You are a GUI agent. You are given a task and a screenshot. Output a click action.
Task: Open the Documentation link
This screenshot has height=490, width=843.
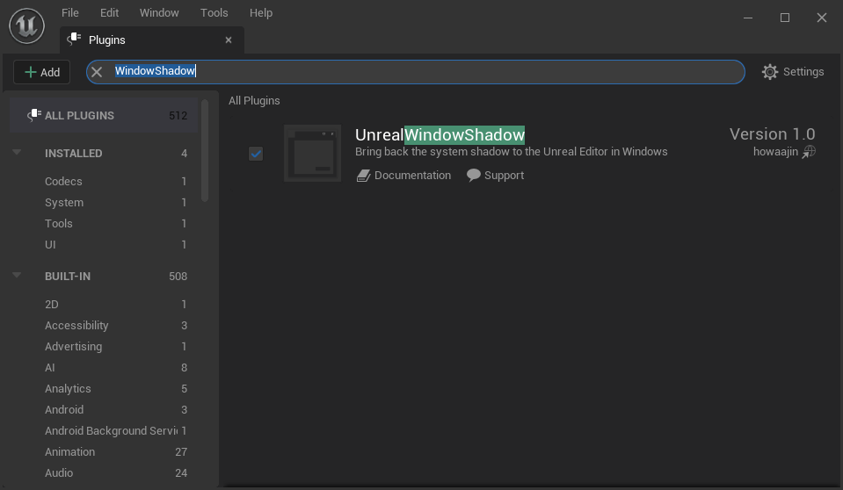tap(412, 175)
